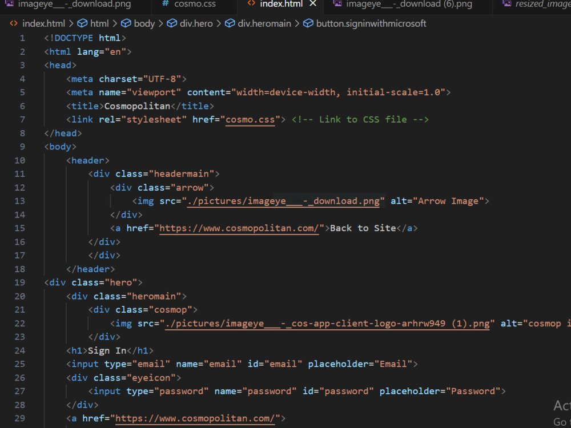Click line number 19 in the gutter
Screen dimensions: 571x428
tap(19, 283)
